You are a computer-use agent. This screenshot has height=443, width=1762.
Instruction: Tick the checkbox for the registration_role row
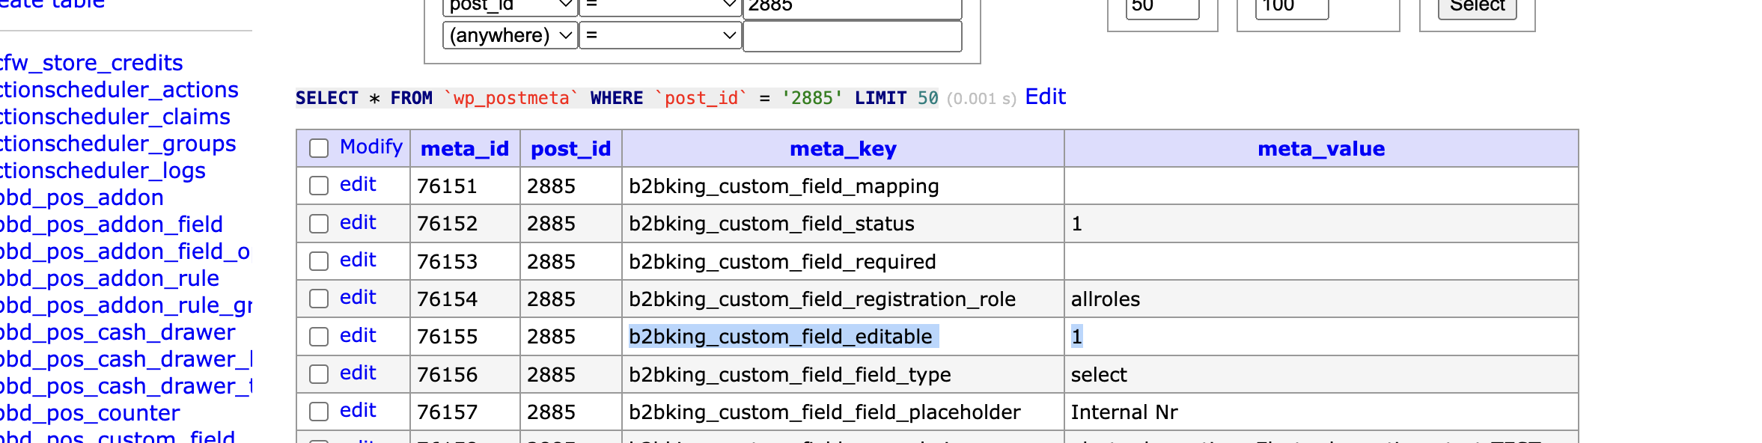319,299
